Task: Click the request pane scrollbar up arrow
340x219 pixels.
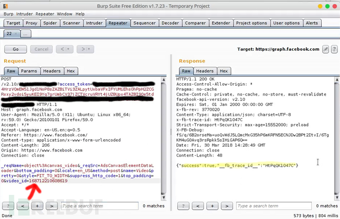Action: click(164, 80)
